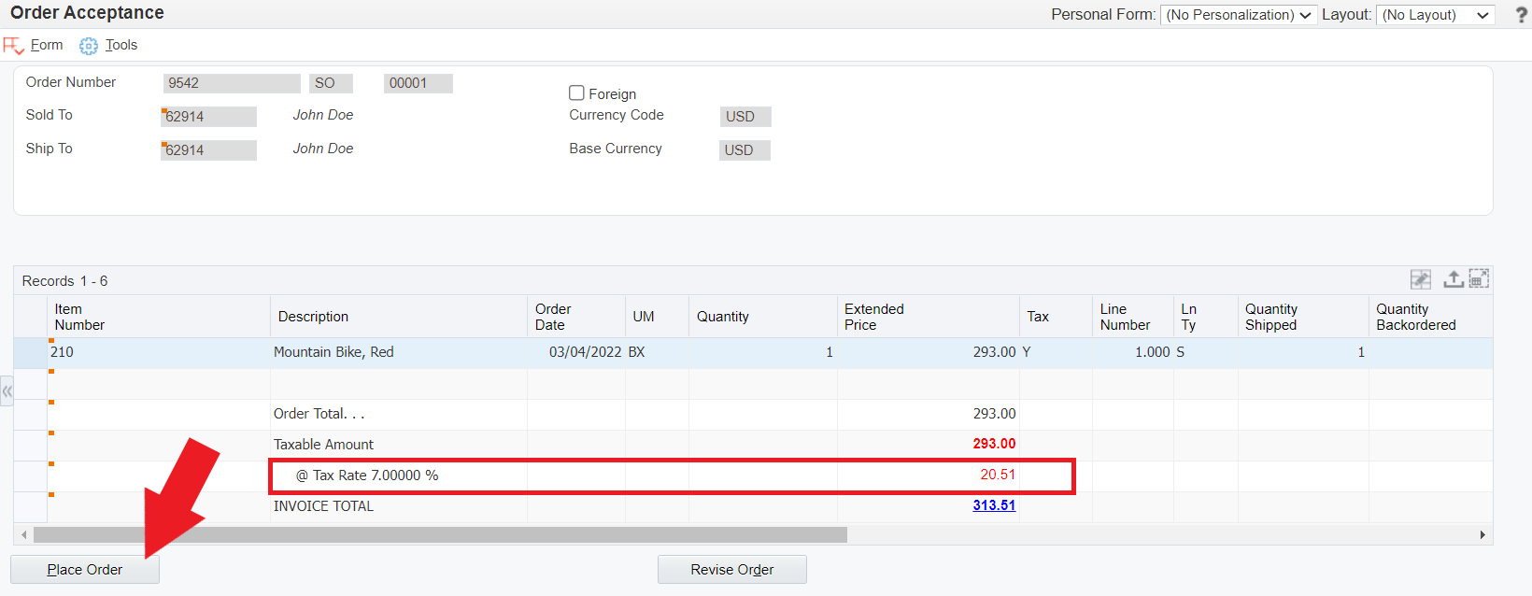This screenshot has height=596, width=1532.
Task: Click the Quantity Shipped column header
Action: click(1303, 317)
